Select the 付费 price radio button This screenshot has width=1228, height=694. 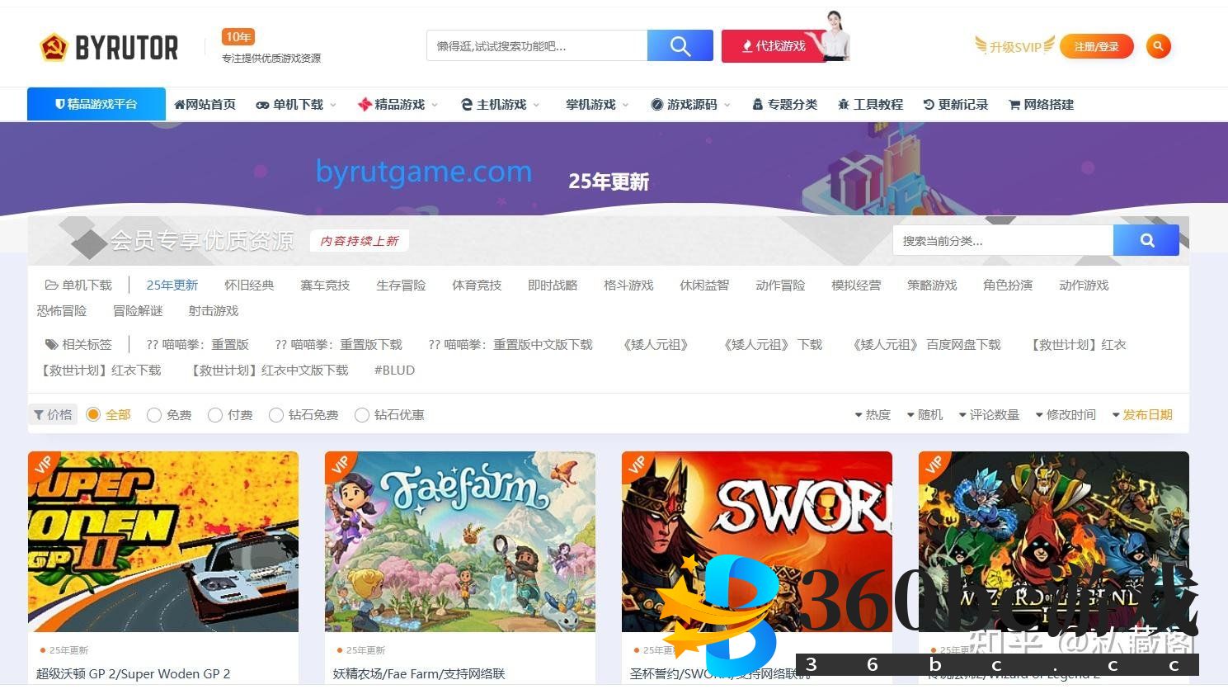pyautogui.click(x=215, y=415)
